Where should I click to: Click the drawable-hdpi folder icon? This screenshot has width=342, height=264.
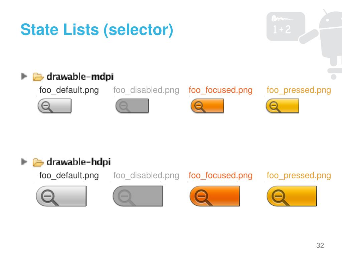[x=38, y=162]
